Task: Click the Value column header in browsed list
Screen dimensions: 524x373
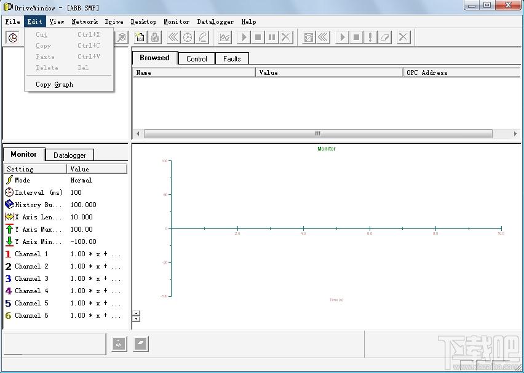Action: tap(330, 73)
